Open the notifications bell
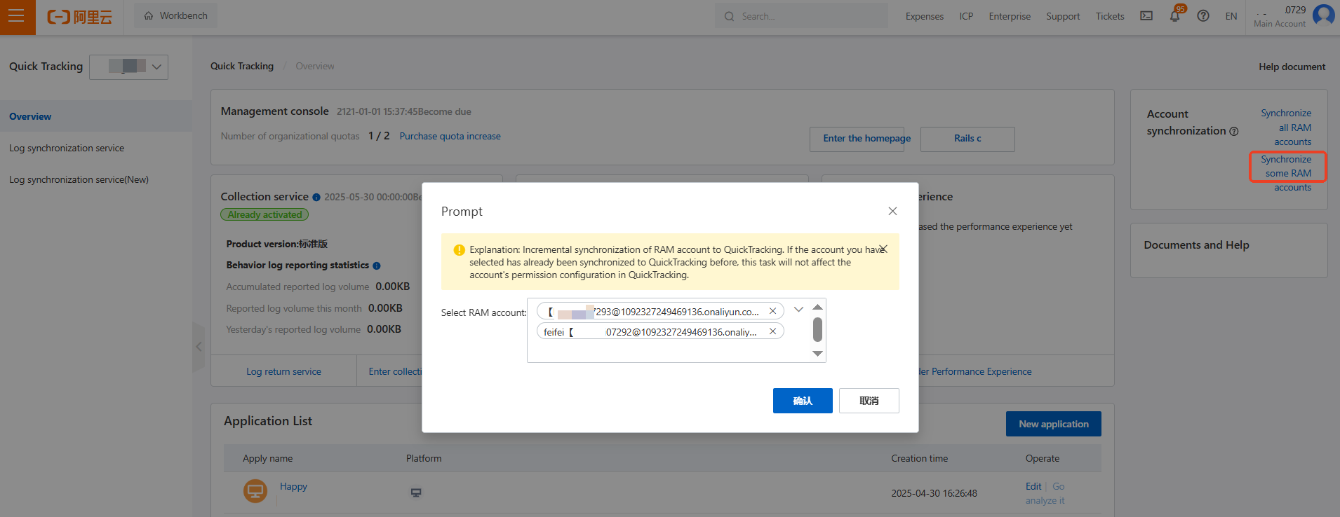The height and width of the screenshot is (517, 1340). (x=1174, y=16)
